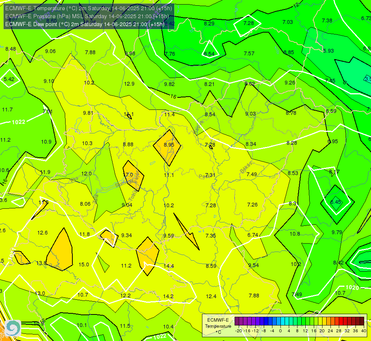Image resolution: width=371 pixels, height=341 pixels.
Task: Click the 8.59 dew point value
Action: (211, 266)
